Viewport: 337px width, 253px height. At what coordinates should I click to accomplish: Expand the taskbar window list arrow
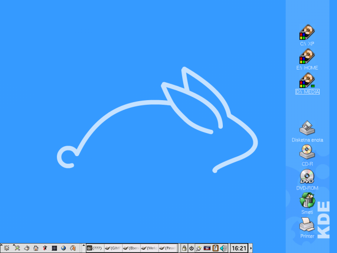pos(84,248)
